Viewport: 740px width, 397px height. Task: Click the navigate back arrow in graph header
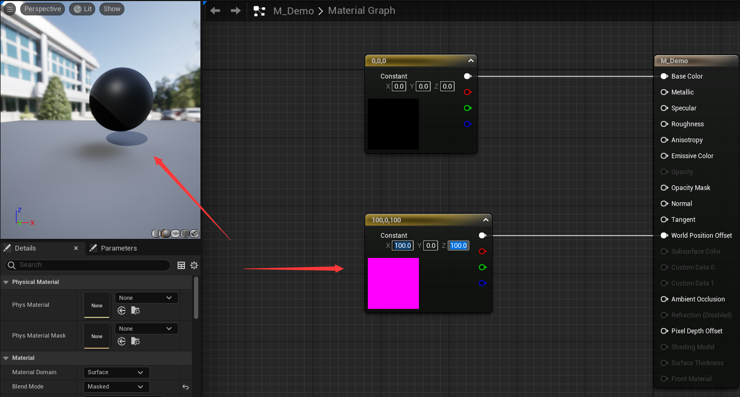(x=215, y=11)
